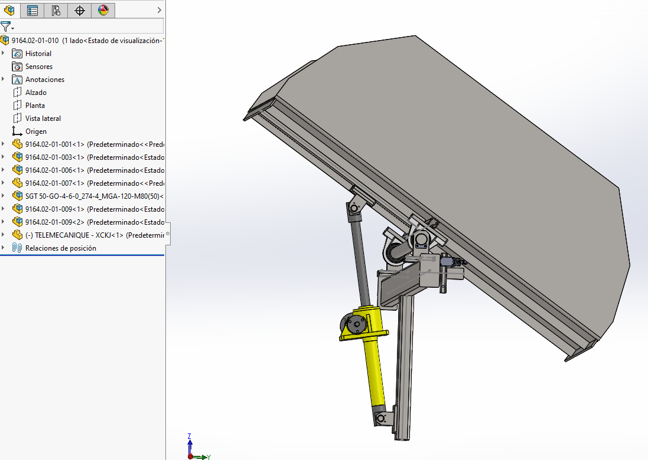Open the DimXpertManager crosshair tab
The height and width of the screenshot is (460, 648).
pos(80,10)
